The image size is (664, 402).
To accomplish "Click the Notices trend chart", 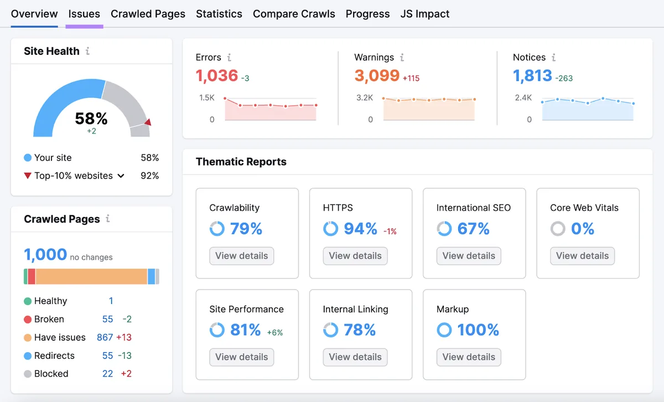I will tap(588, 108).
